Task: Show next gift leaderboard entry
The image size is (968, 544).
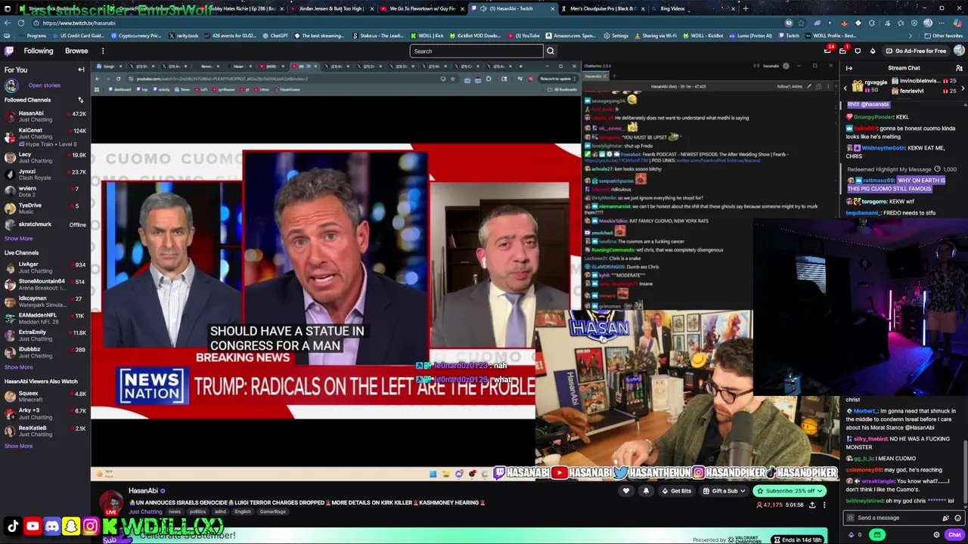Action: 963,88
